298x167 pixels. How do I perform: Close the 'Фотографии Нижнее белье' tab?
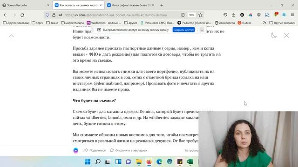(153, 5)
